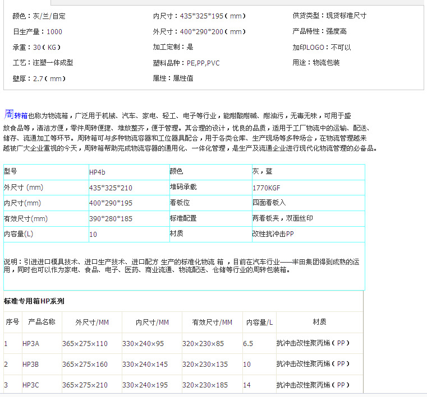Select the 材质 column header

320,323
